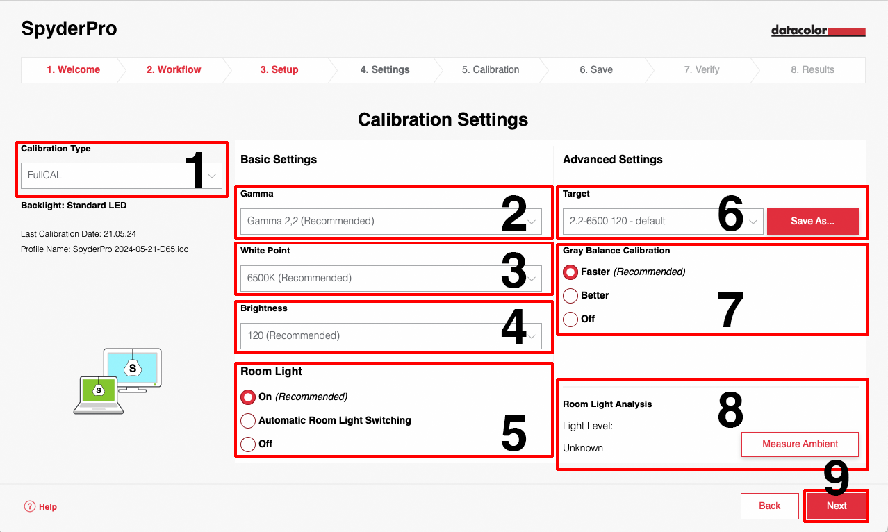Screen dimensions: 888x532
Task: Choose Faster gray balance calibration
Action: (570, 272)
